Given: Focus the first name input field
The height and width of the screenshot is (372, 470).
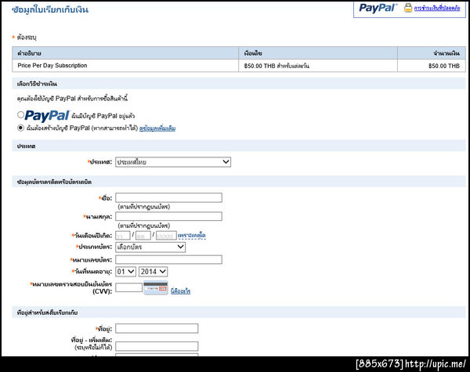Looking at the screenshot, I should point(168,198).
